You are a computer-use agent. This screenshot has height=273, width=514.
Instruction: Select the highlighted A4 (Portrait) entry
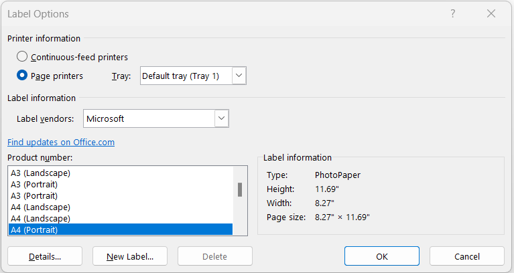coord(121,230)
